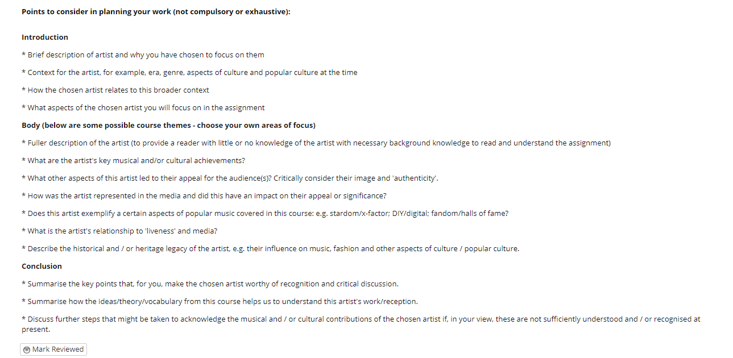
Task: Click the 'key musical and/or cultural achievements' line
Action: tap(134, 161)
